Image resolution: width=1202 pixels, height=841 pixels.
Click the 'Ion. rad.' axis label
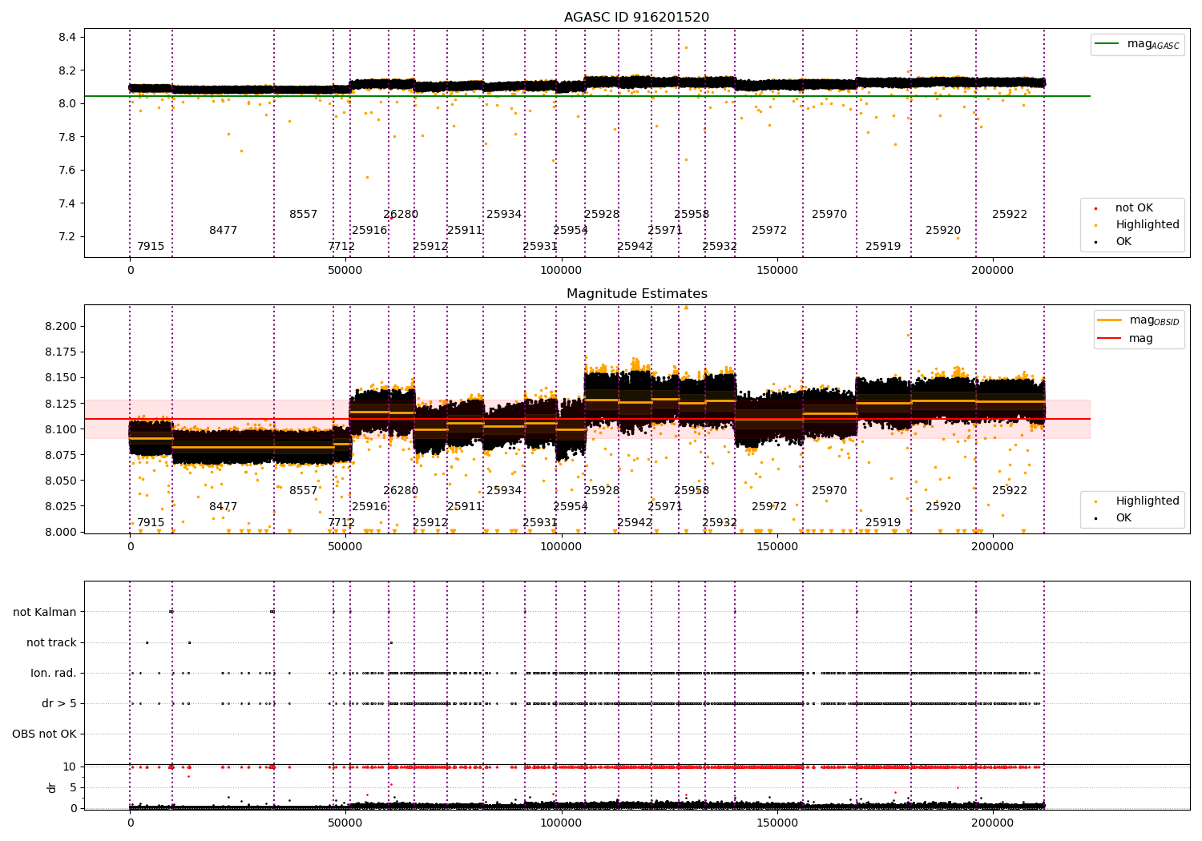pos(54,673)
